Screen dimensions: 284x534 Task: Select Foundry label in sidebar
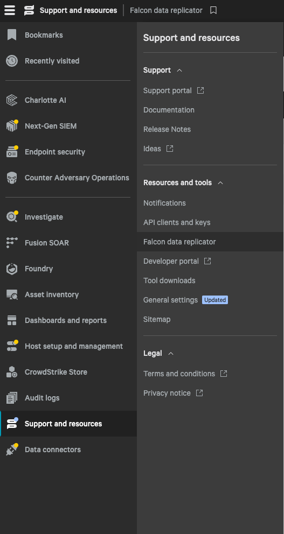38,269
